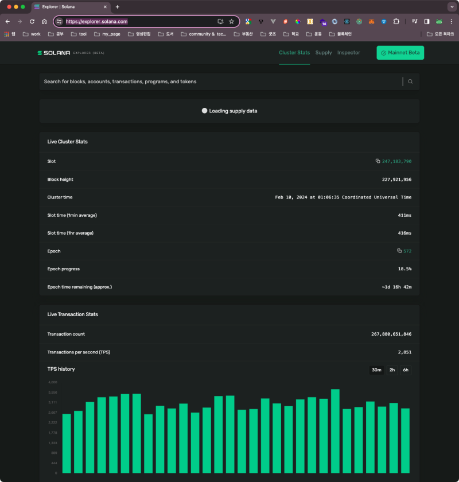459x482 pixels.
Task: Click the search magnifier icon
Action: (410, 81)
